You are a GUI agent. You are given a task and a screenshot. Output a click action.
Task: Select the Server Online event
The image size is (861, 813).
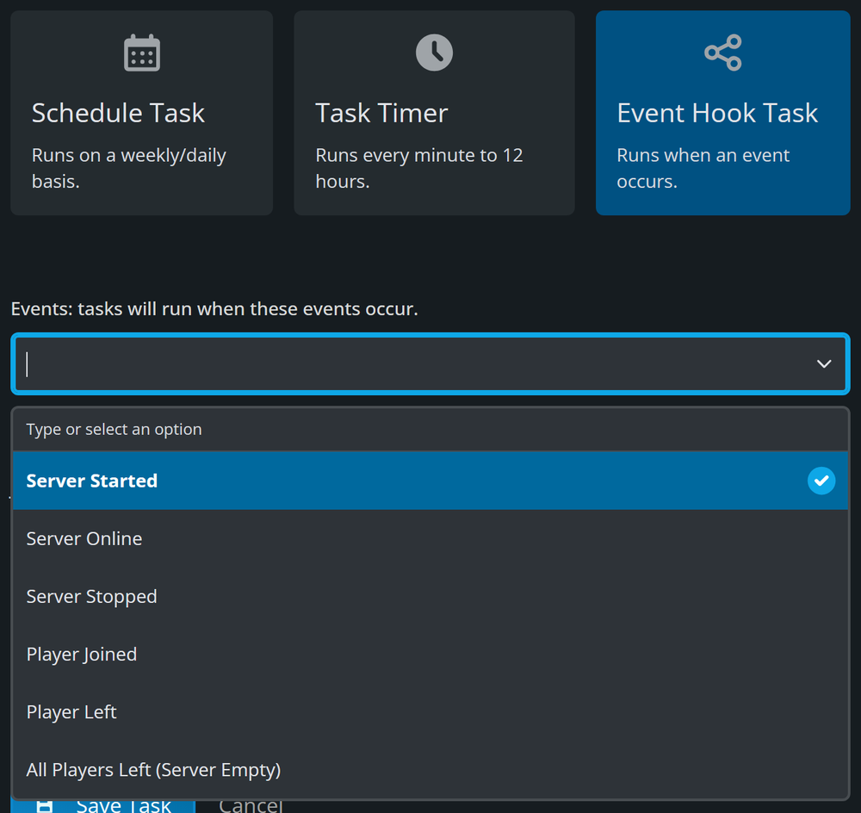(430, 538)
